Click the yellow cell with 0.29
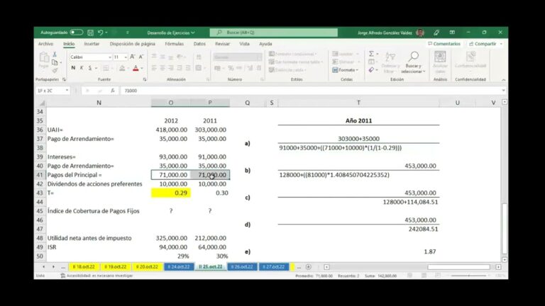 click(170, 193)
